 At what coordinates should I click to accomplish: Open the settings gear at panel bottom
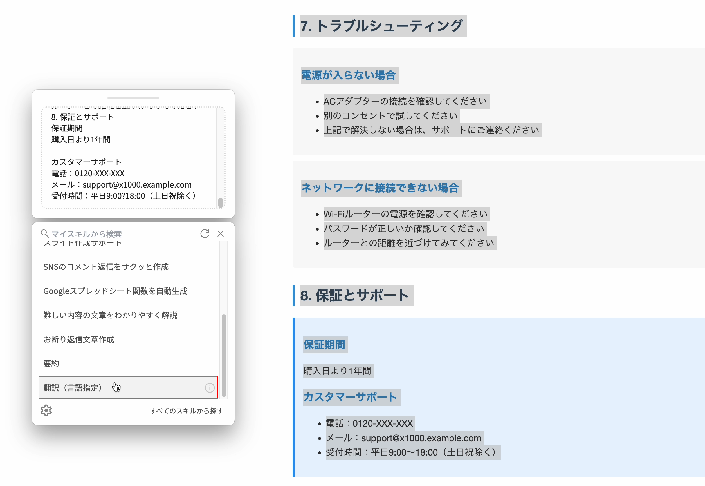pyautogui.click(x=46, y=411)
